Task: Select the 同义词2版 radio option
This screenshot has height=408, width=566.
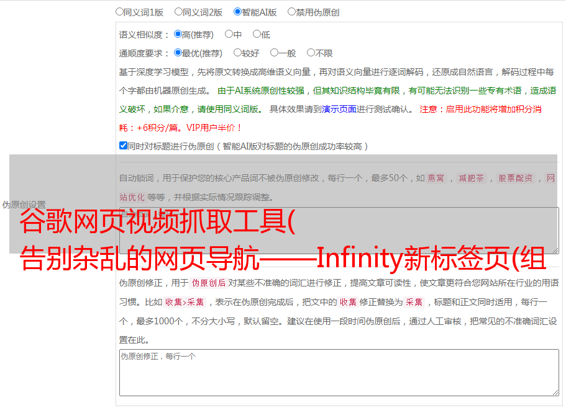Action: click(178, 12)
